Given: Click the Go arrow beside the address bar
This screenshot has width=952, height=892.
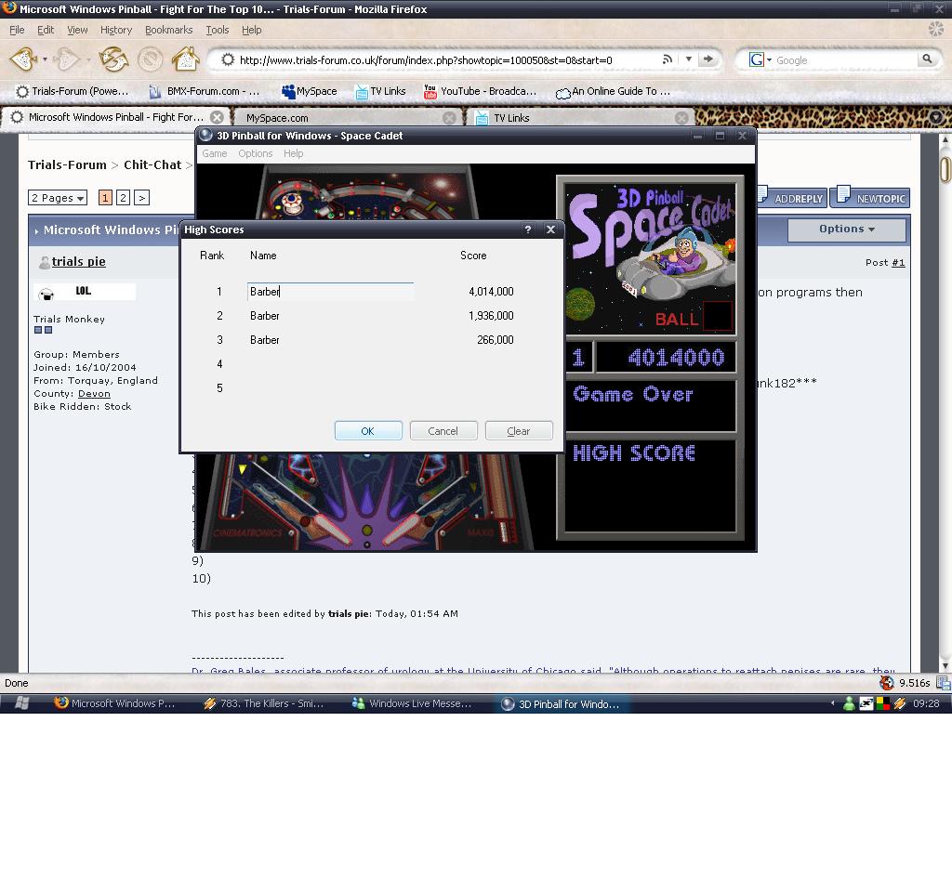Looking at the screenshot, I should tap(707, 59).
